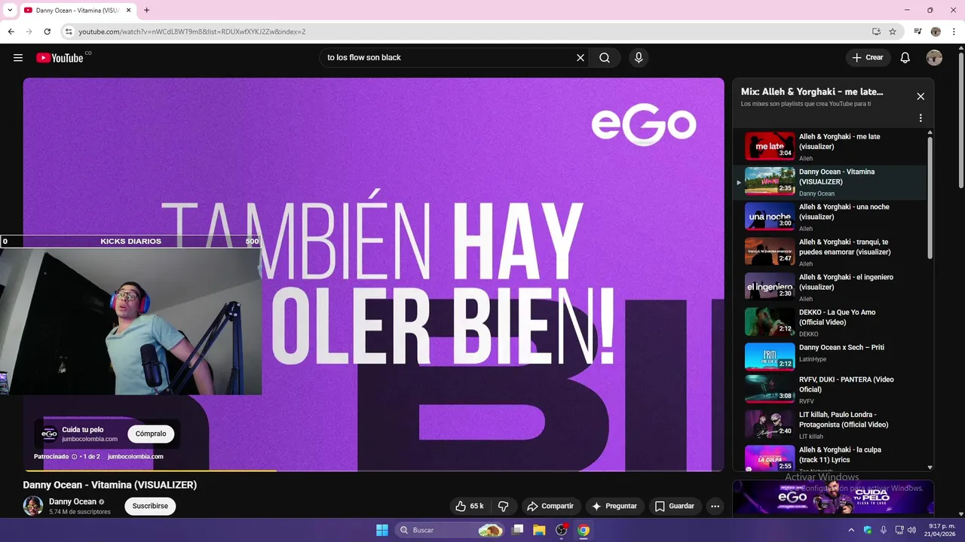
Task: Clear the search text with the X
Action: click(581, 58)
